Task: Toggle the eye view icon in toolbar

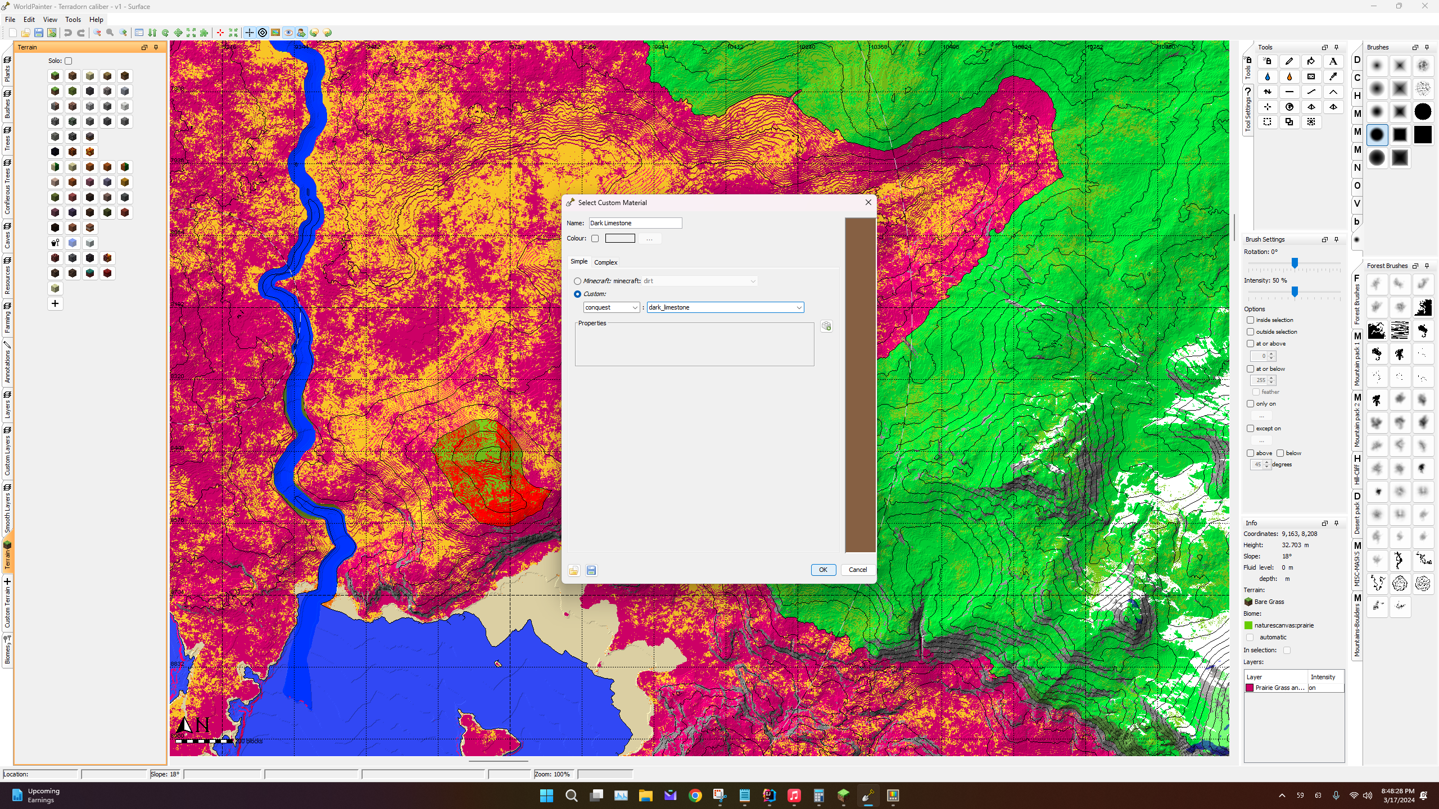Action: 288,33
